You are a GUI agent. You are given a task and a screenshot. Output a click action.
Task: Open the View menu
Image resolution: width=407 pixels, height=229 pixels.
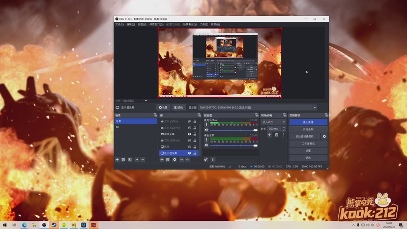142,24
